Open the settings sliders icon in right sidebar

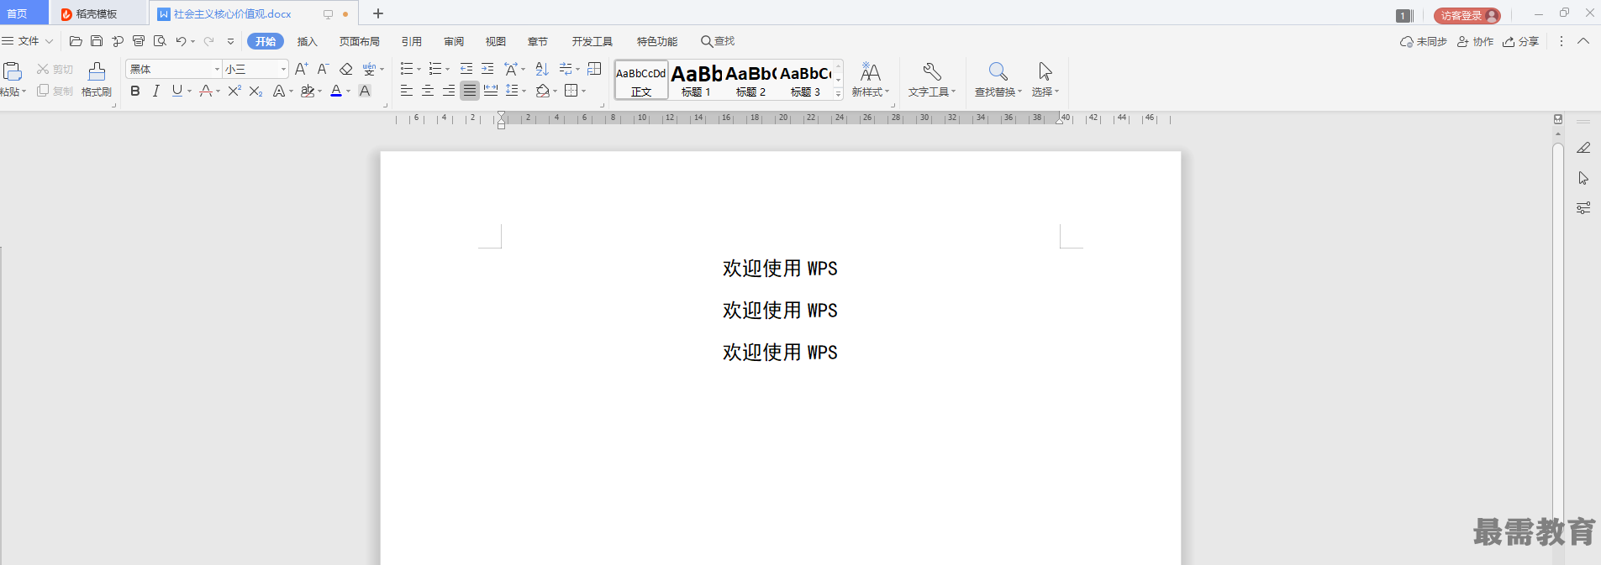point(1583,207)
